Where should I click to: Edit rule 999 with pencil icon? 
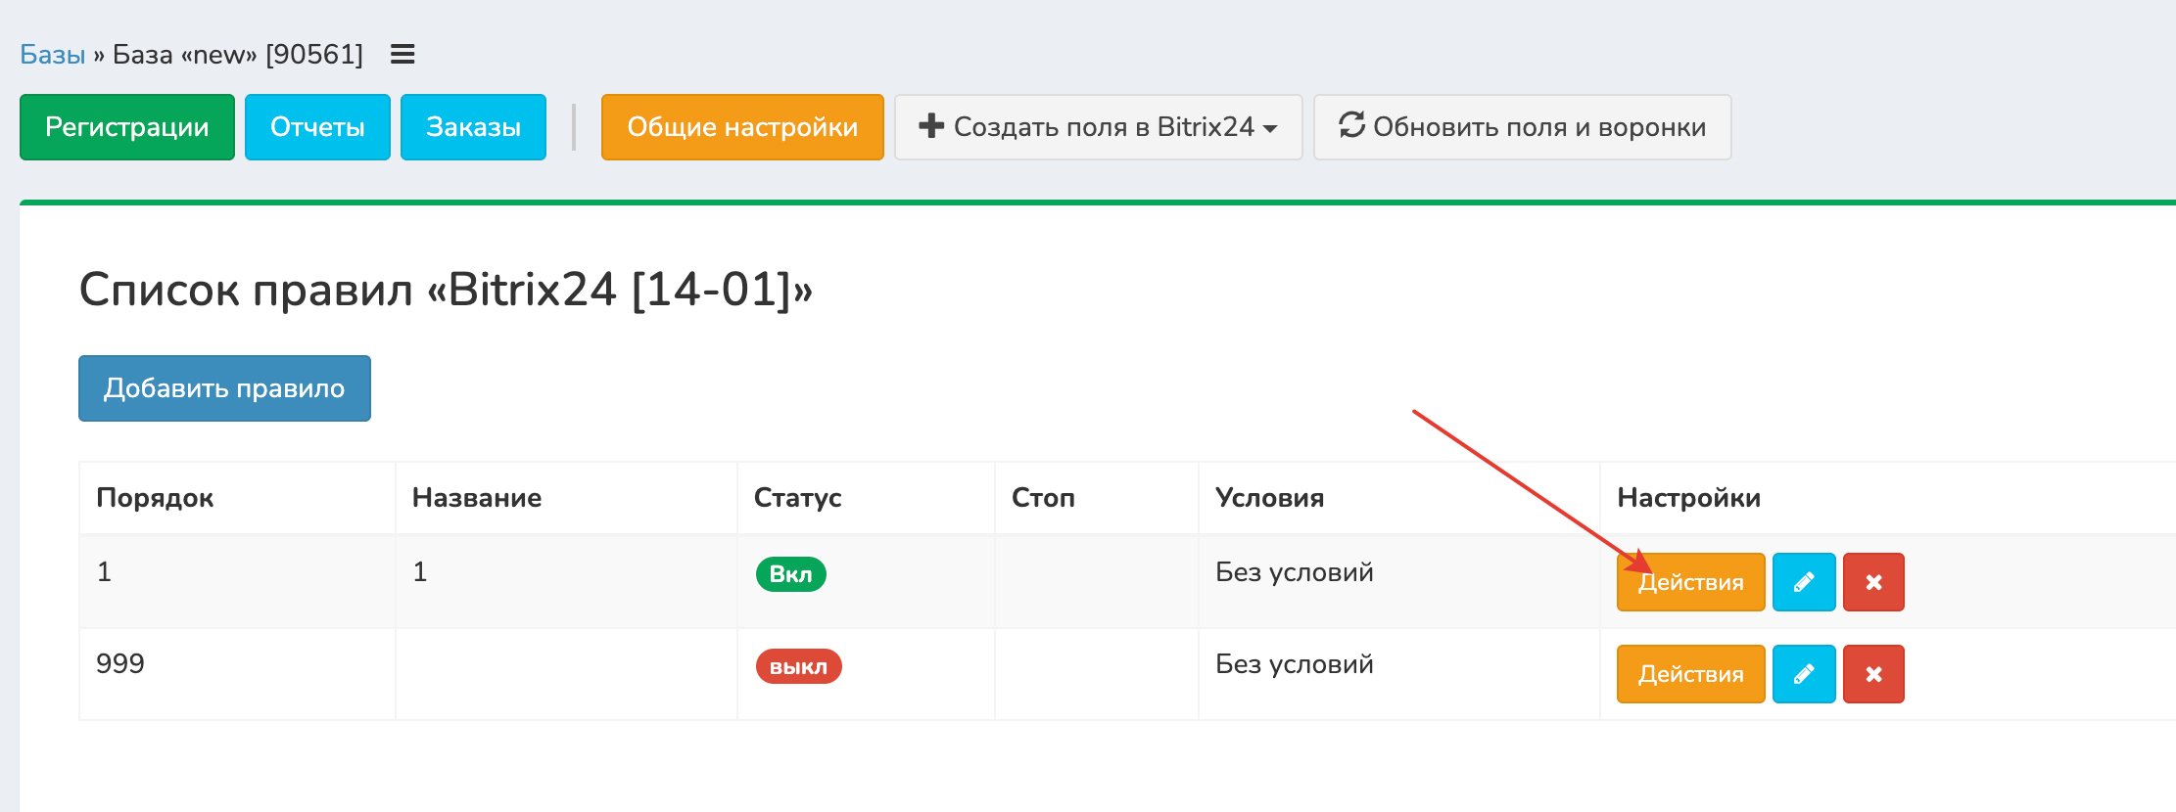click(1803, 674)
